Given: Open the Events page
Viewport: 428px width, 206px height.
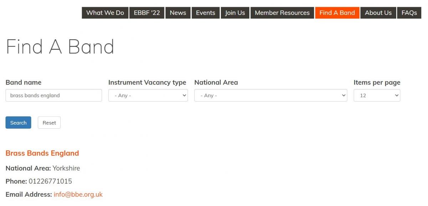Looking at the screenshot, I should pos(205,13).
